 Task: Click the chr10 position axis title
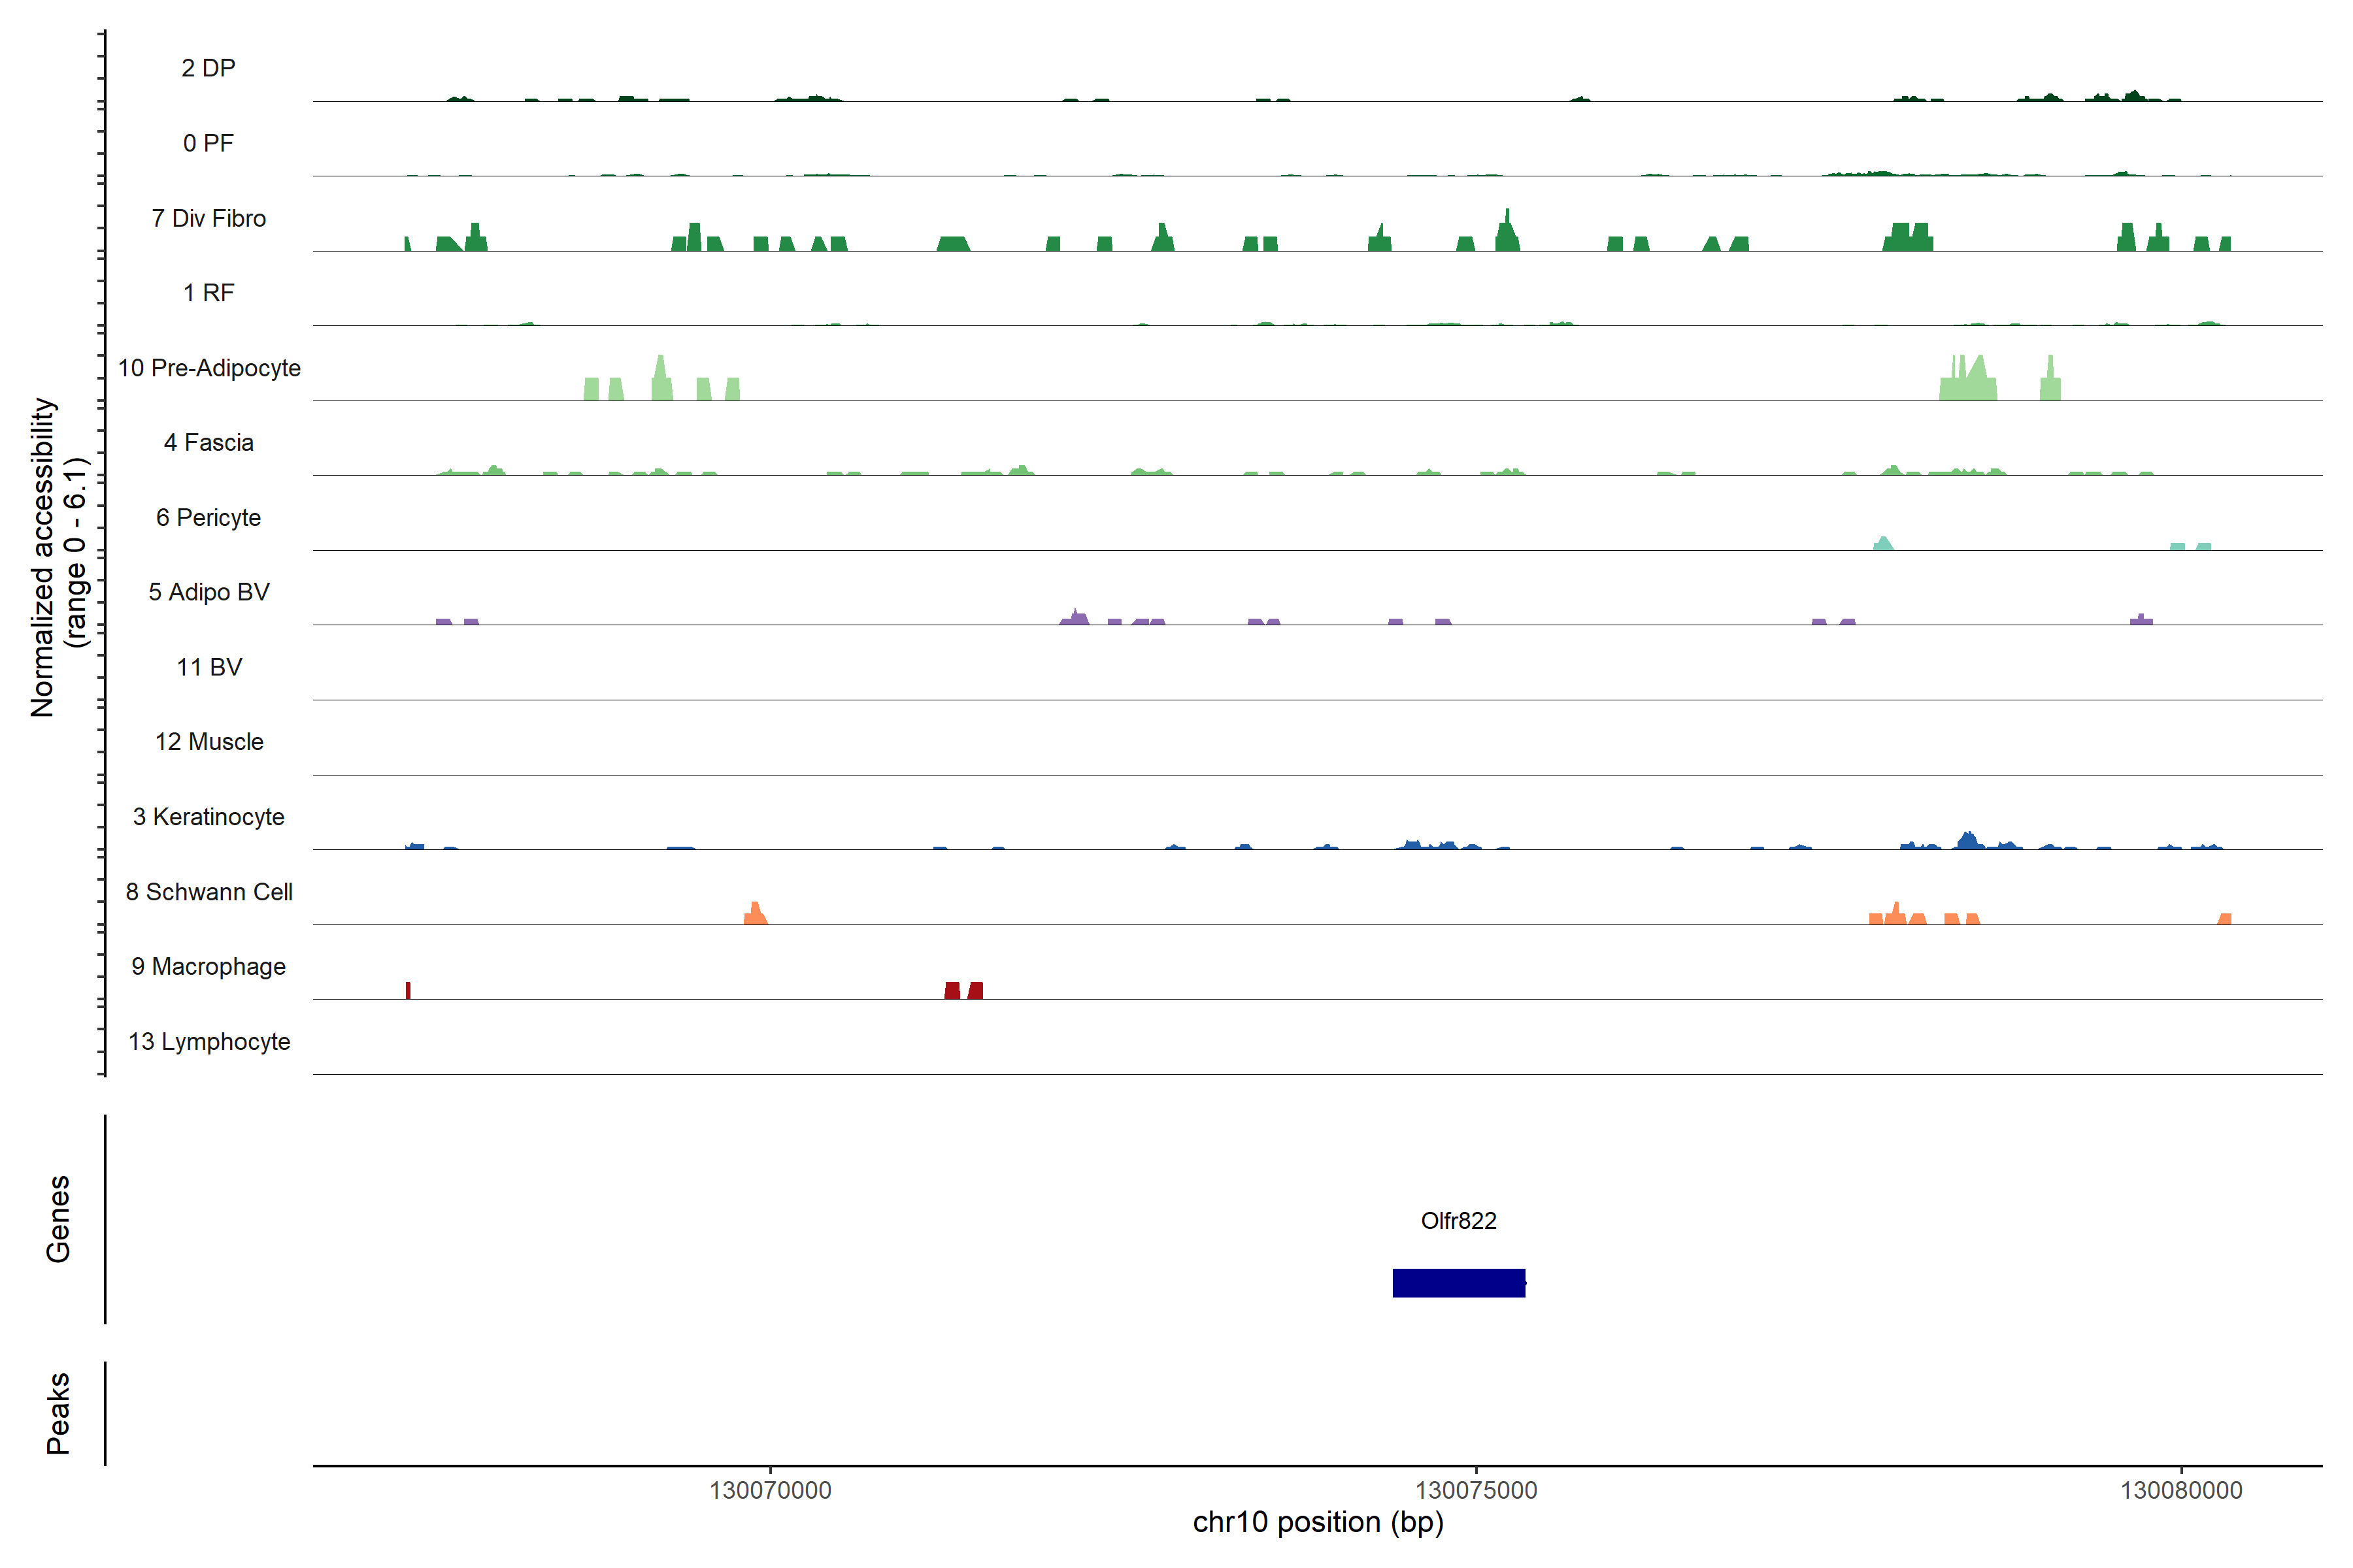[x=1318, y=1523]
